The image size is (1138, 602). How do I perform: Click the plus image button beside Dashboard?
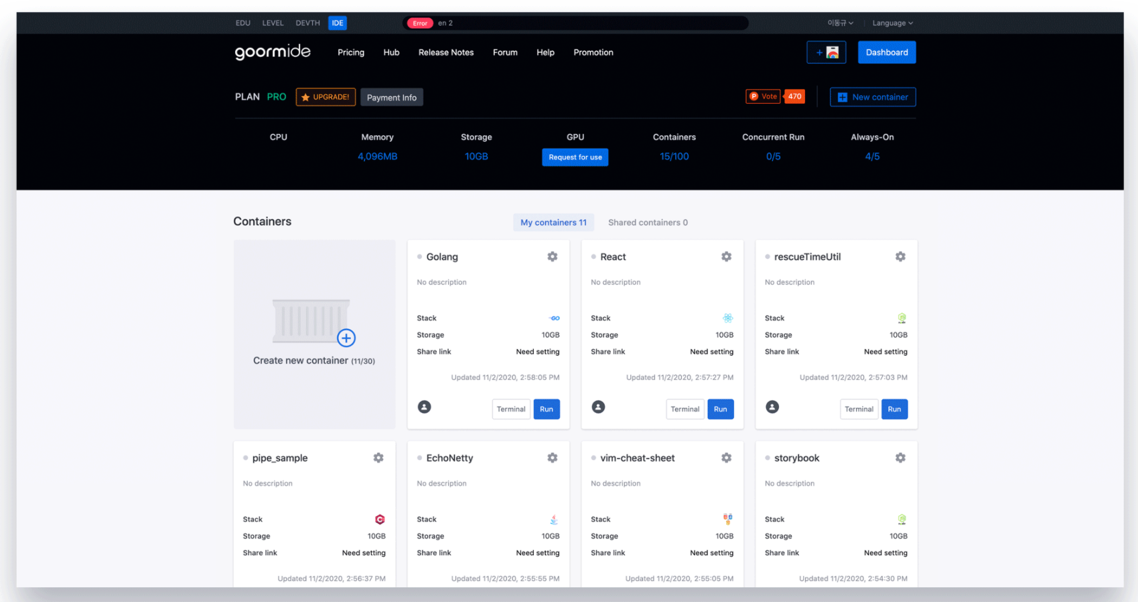click(827, 52)
